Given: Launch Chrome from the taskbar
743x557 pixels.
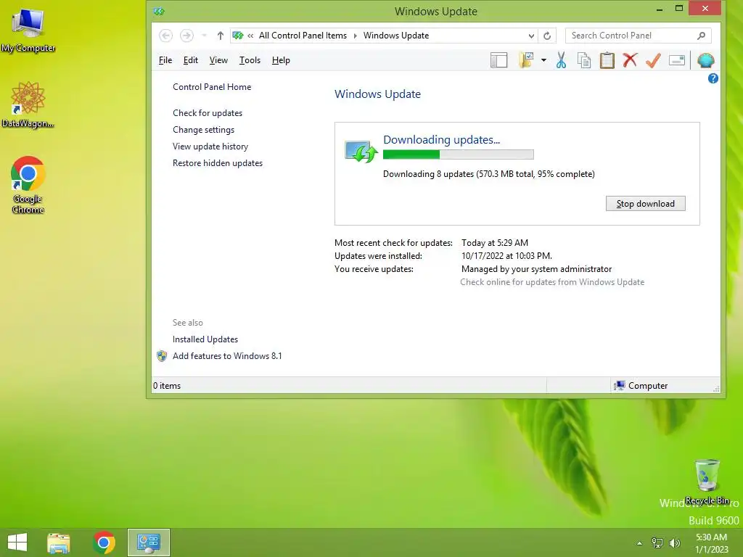Looking at the screenshot, I should (104, 542).
